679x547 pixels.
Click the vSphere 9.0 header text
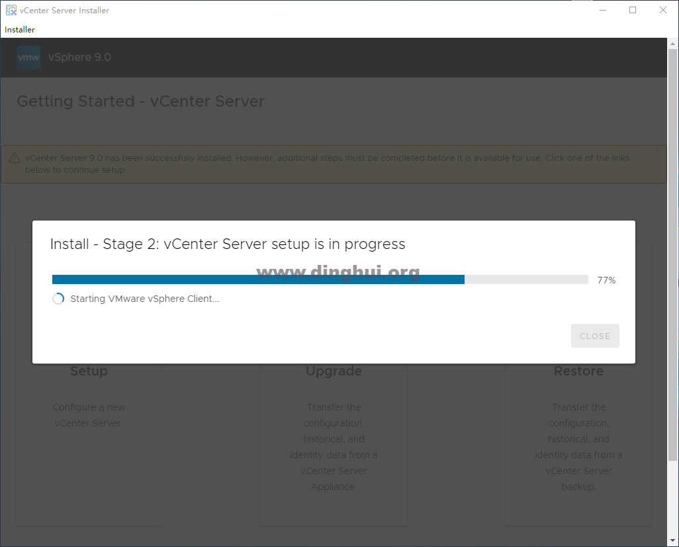(x=79, y=57)
